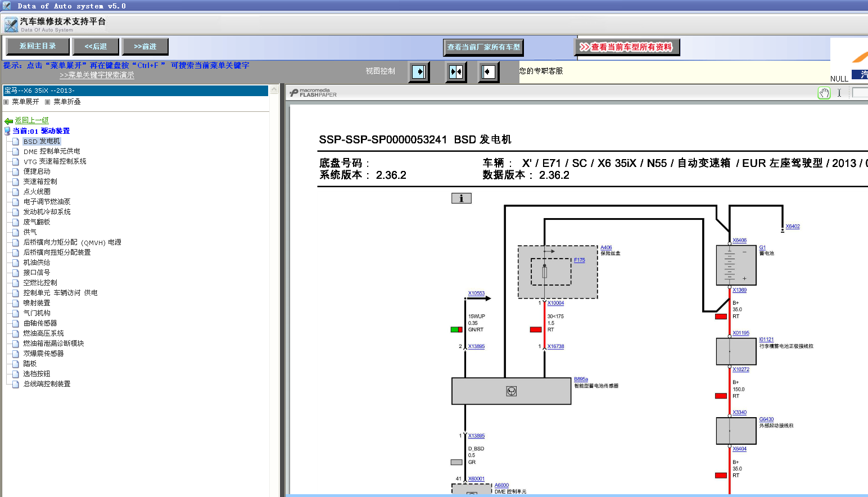868x497 pixels.
Task: Open 发动机冷却系统 tree item
Action: point(47,212)
